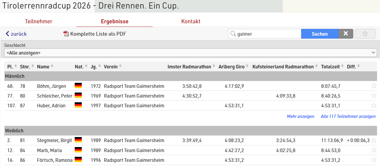Switch to the Teilnehmer tab
The width and height of the screenshot is (380, 168).
[39, 21]
